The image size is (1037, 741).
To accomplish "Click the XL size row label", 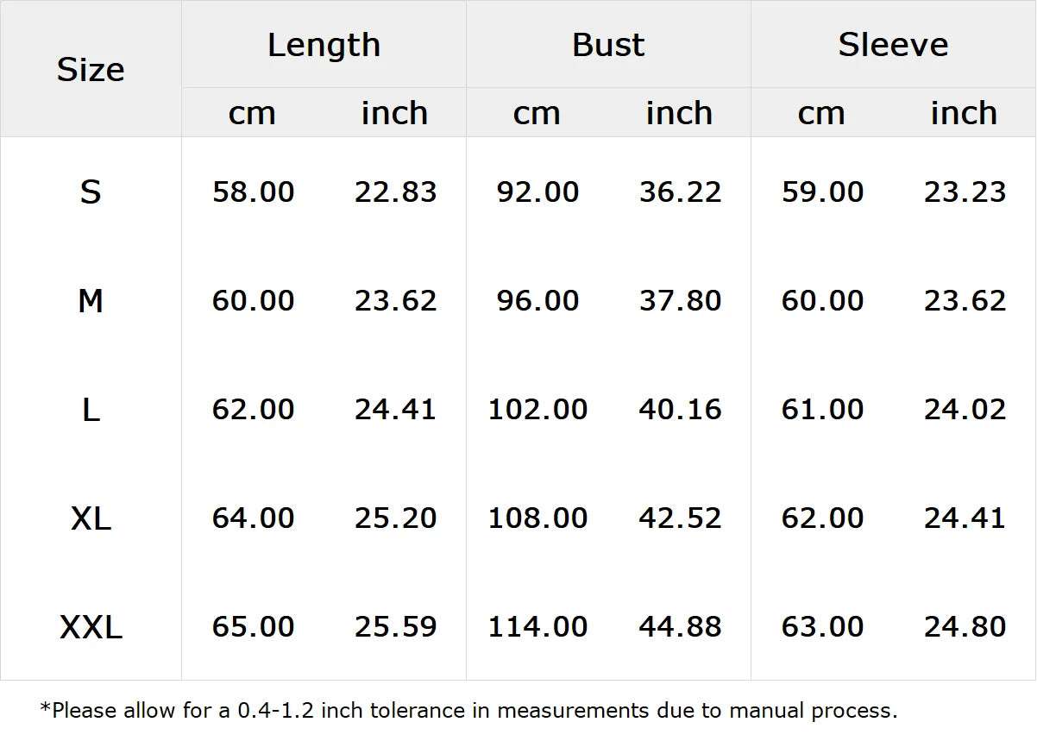I will 91,518.
